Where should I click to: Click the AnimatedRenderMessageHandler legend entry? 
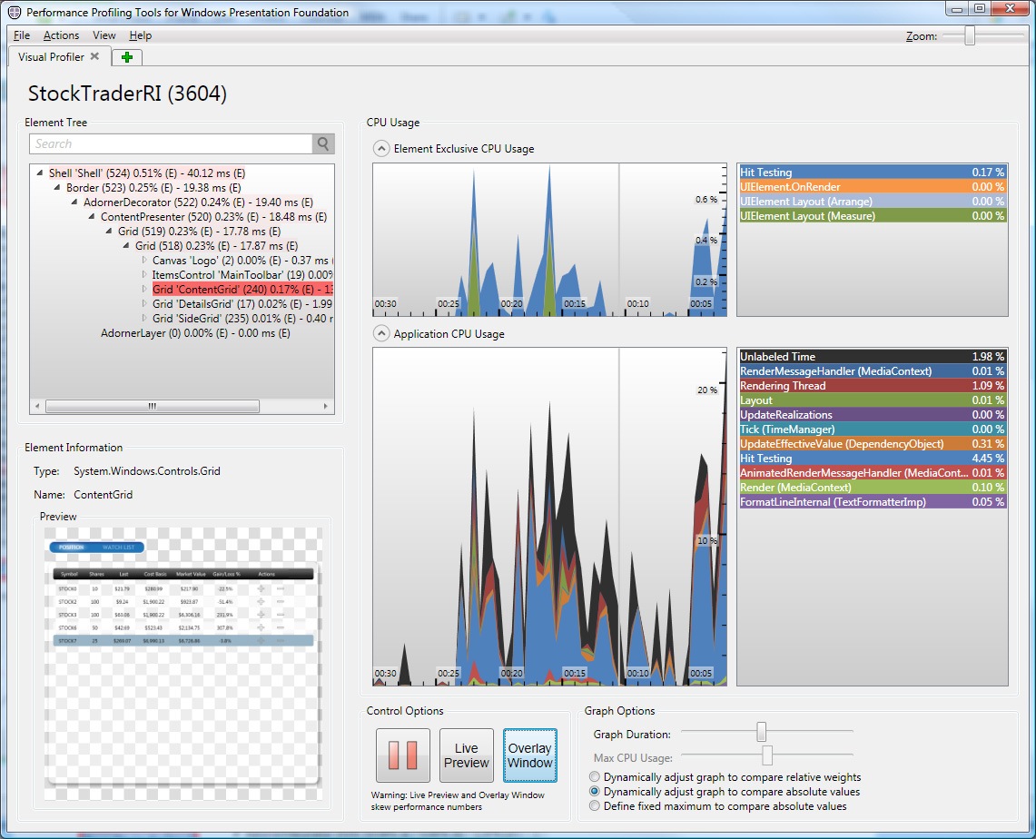tap(873, 473)
